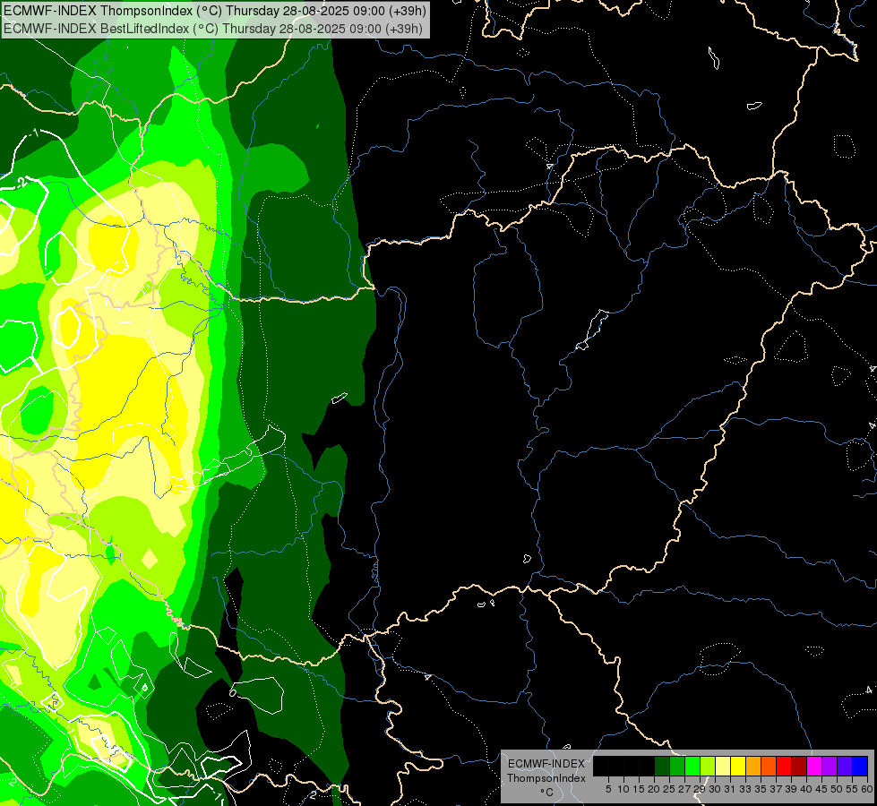
Task: Click the lime 29-30 legend swatch
Action: tap(708, 766)
